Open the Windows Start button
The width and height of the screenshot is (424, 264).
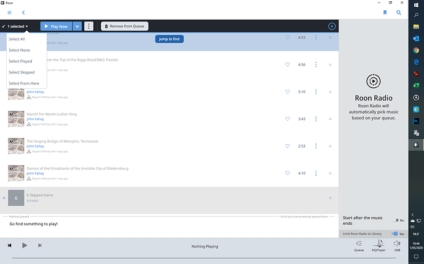(x=416, y=5)
